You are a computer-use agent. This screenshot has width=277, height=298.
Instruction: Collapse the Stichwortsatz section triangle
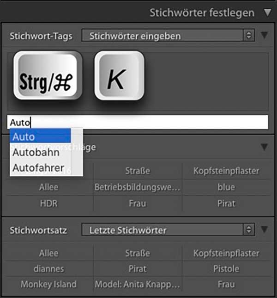coord(264,230)
